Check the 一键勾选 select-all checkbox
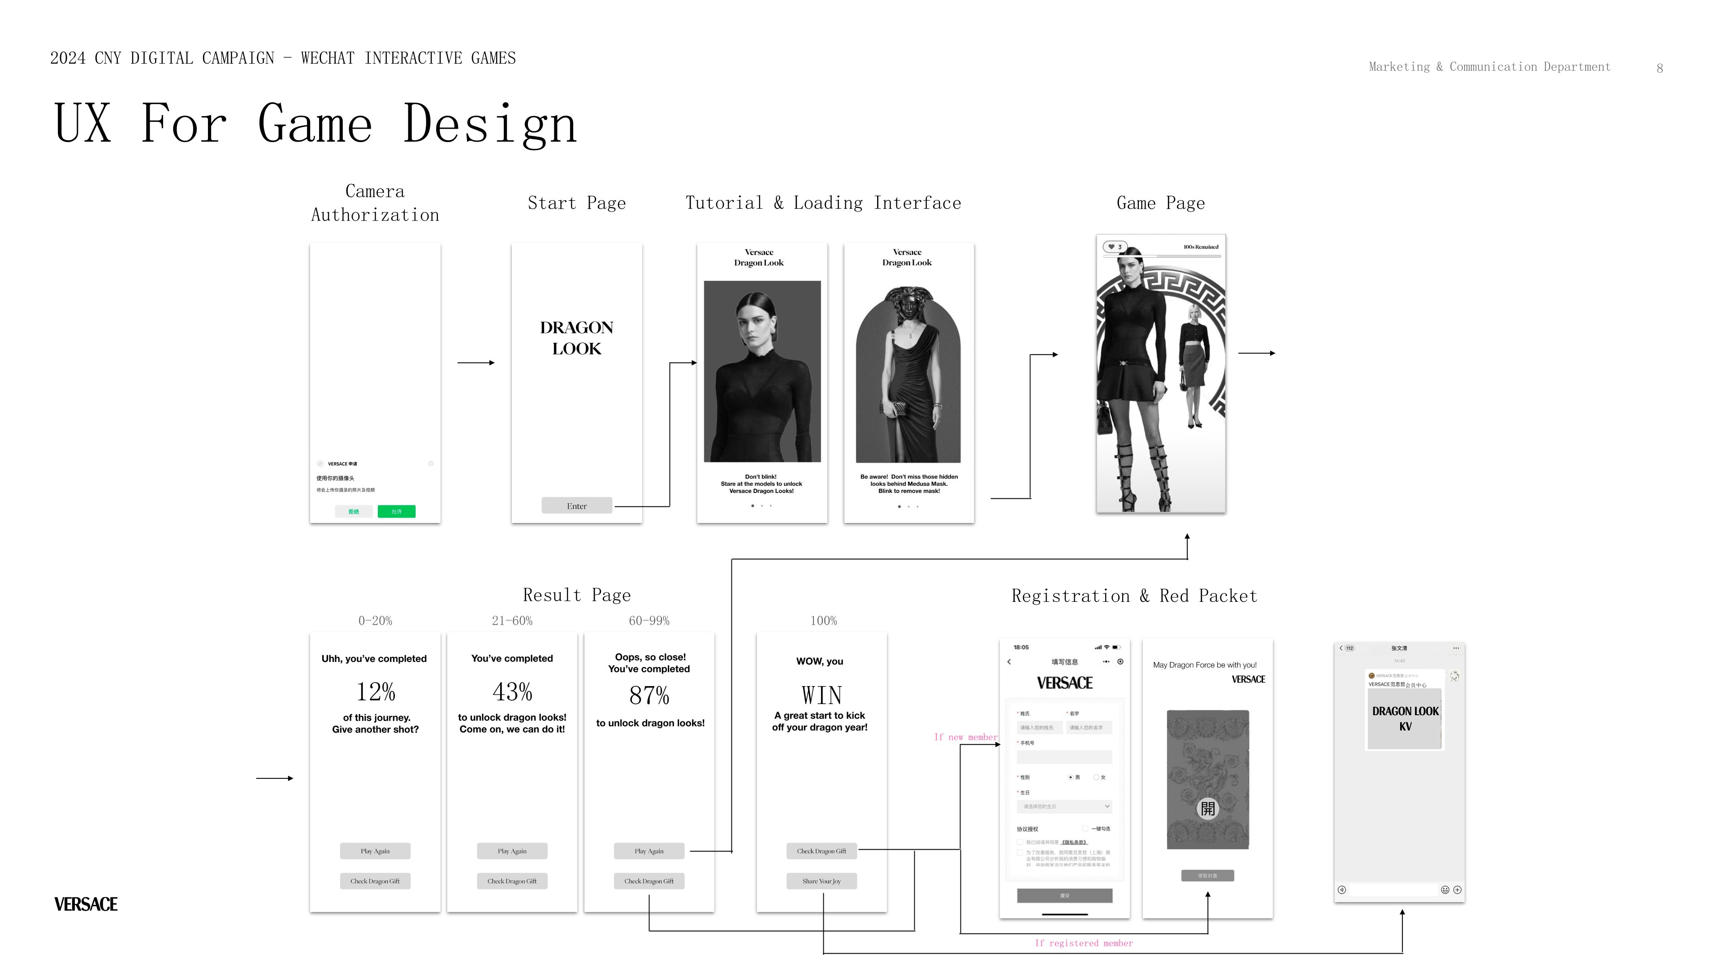 (1085, 829)
